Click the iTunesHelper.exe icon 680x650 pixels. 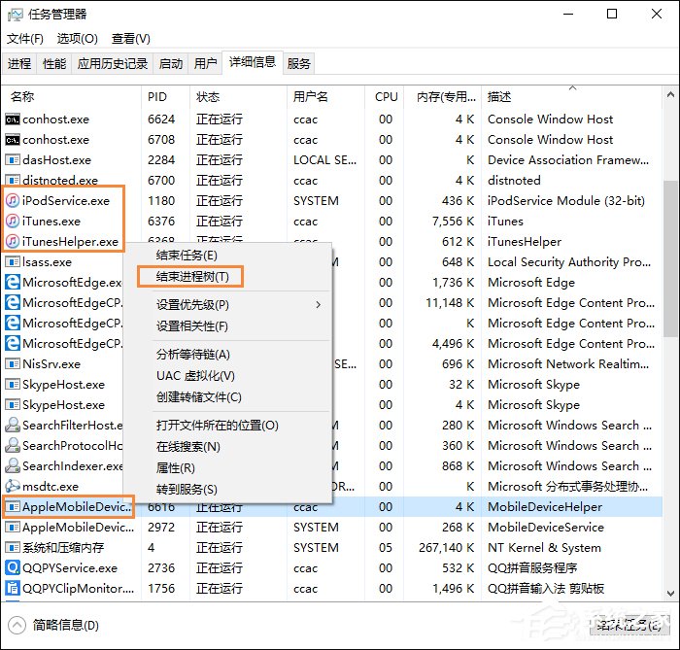[x=13, y=242]
